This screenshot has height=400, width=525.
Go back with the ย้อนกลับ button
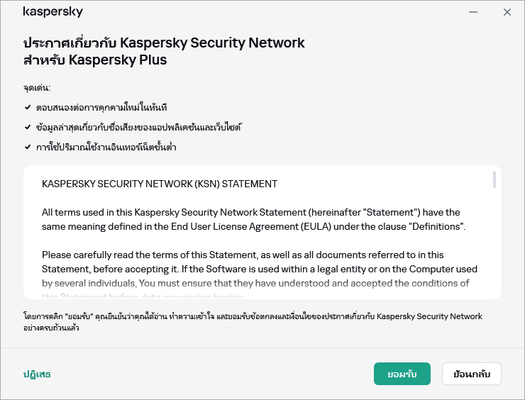471,374
